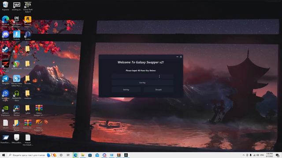Select the Recycle Bin desktop icon
The width and height of the screenshot is (282, 158).
(6, 6)
